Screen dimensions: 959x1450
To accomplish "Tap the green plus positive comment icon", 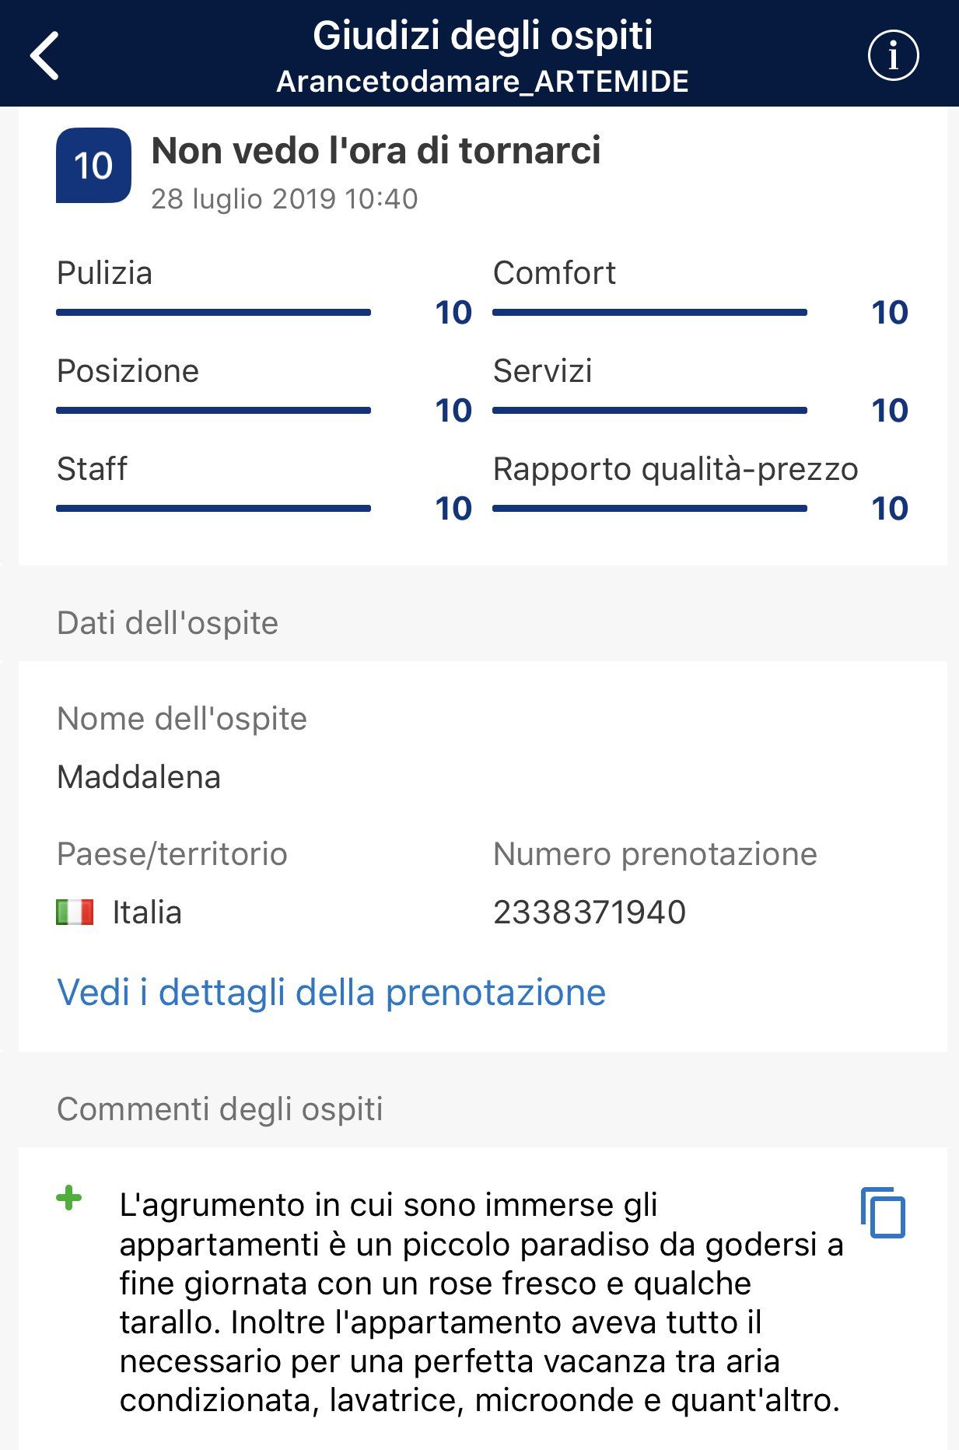I will coord(68,1198).
